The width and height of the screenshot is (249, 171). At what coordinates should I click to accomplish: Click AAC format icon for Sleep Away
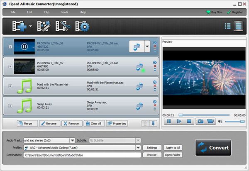pyautogui.click(x=139, y=106)
